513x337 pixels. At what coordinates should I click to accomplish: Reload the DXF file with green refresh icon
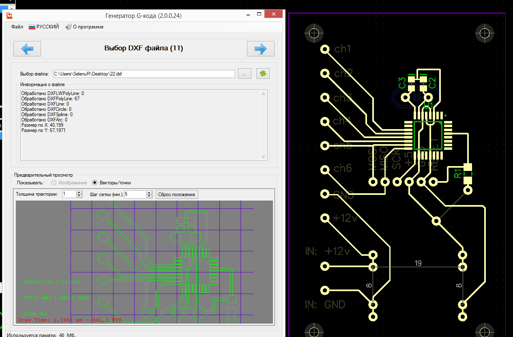point(263,73)
